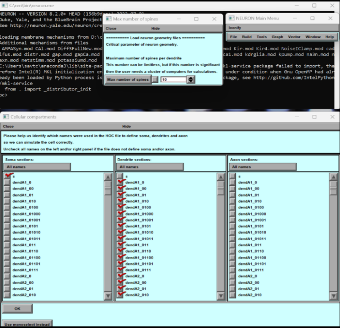Screen dimensions: 340x328
Task: Open 'All names' selector for Dendrite sections
Action: 149,167
